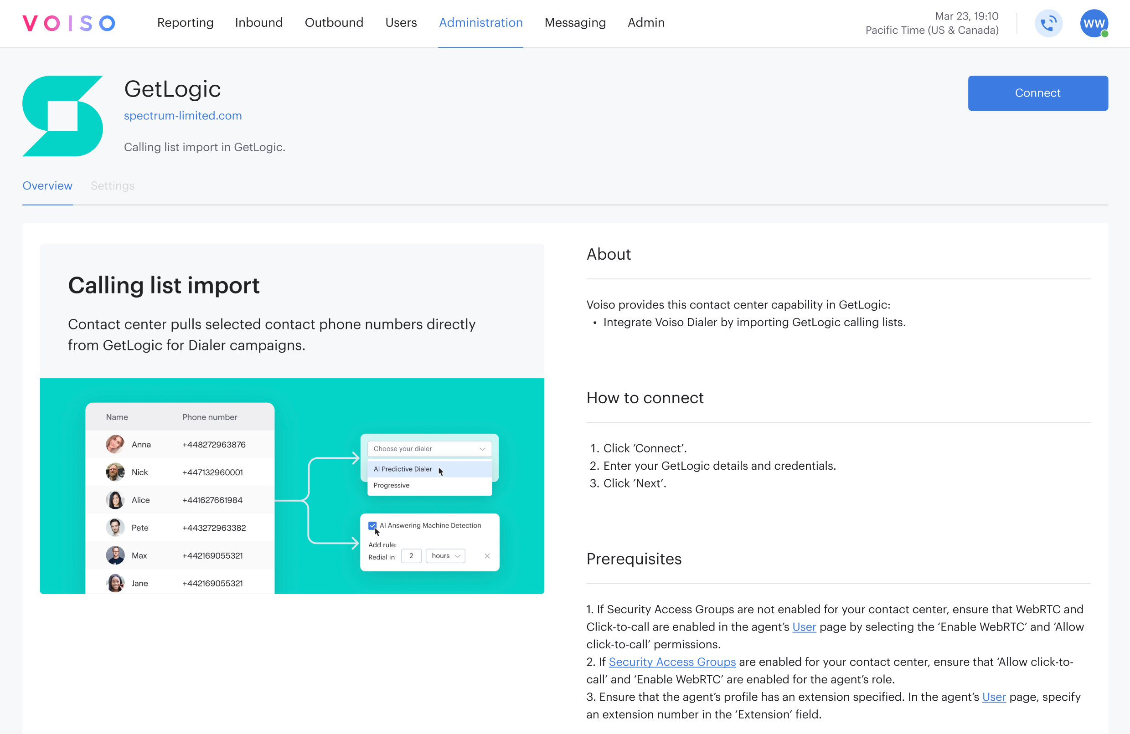Switch to the Overview tab
The image size is (1130, 734).
click(x=47, y=185)
